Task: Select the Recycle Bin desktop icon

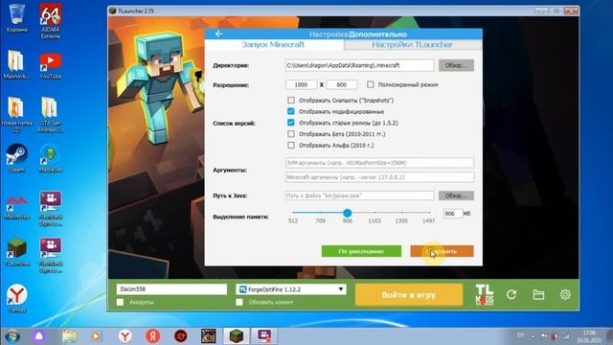Action: tap(17, 18)
